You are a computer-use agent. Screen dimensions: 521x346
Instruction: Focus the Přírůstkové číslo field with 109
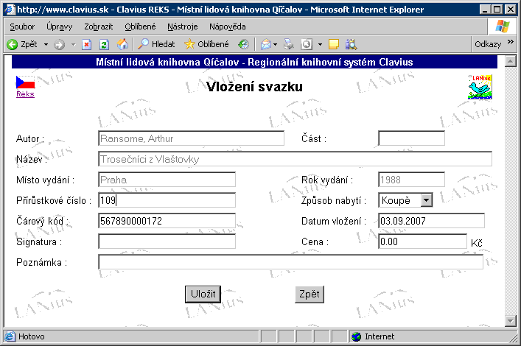[167, 200]
